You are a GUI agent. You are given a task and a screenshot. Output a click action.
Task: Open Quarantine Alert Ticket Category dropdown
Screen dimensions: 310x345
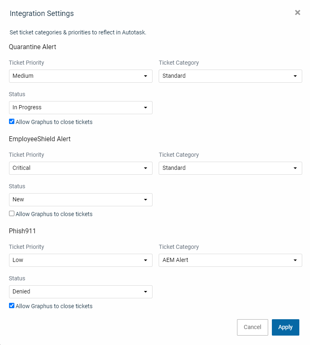[230, 76]
